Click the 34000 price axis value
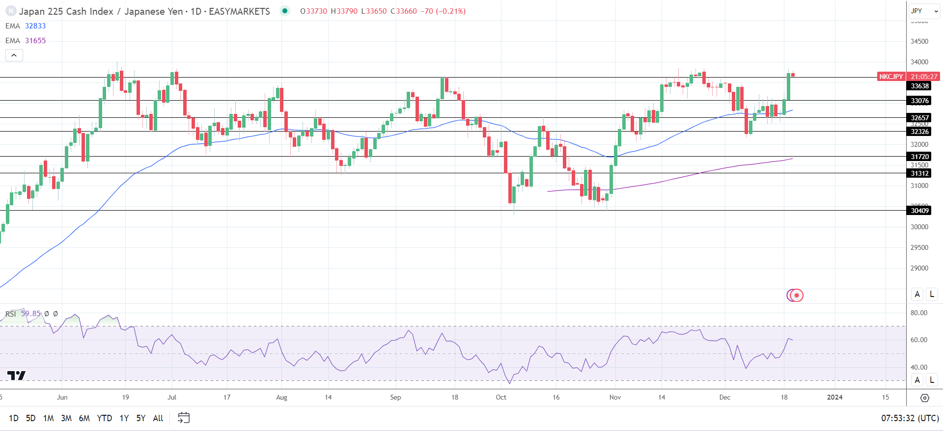Image resolution: width=943 pixels, height=431 pixels. [919, 62]
